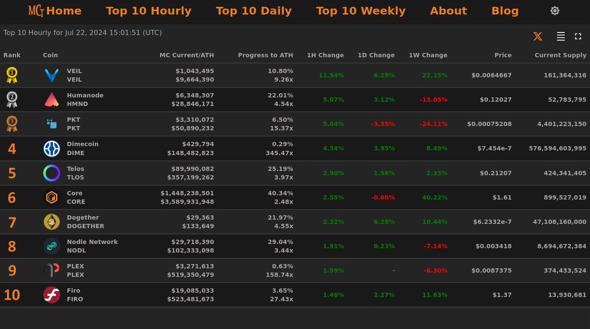
Task: Open the table density menu icon
Action: point(560,36)
